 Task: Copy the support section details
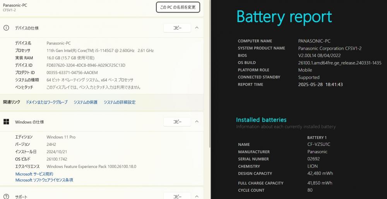177,196
